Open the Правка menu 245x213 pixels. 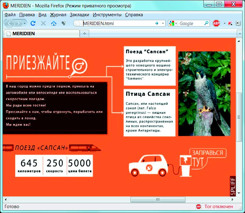(x=27, y=15)
